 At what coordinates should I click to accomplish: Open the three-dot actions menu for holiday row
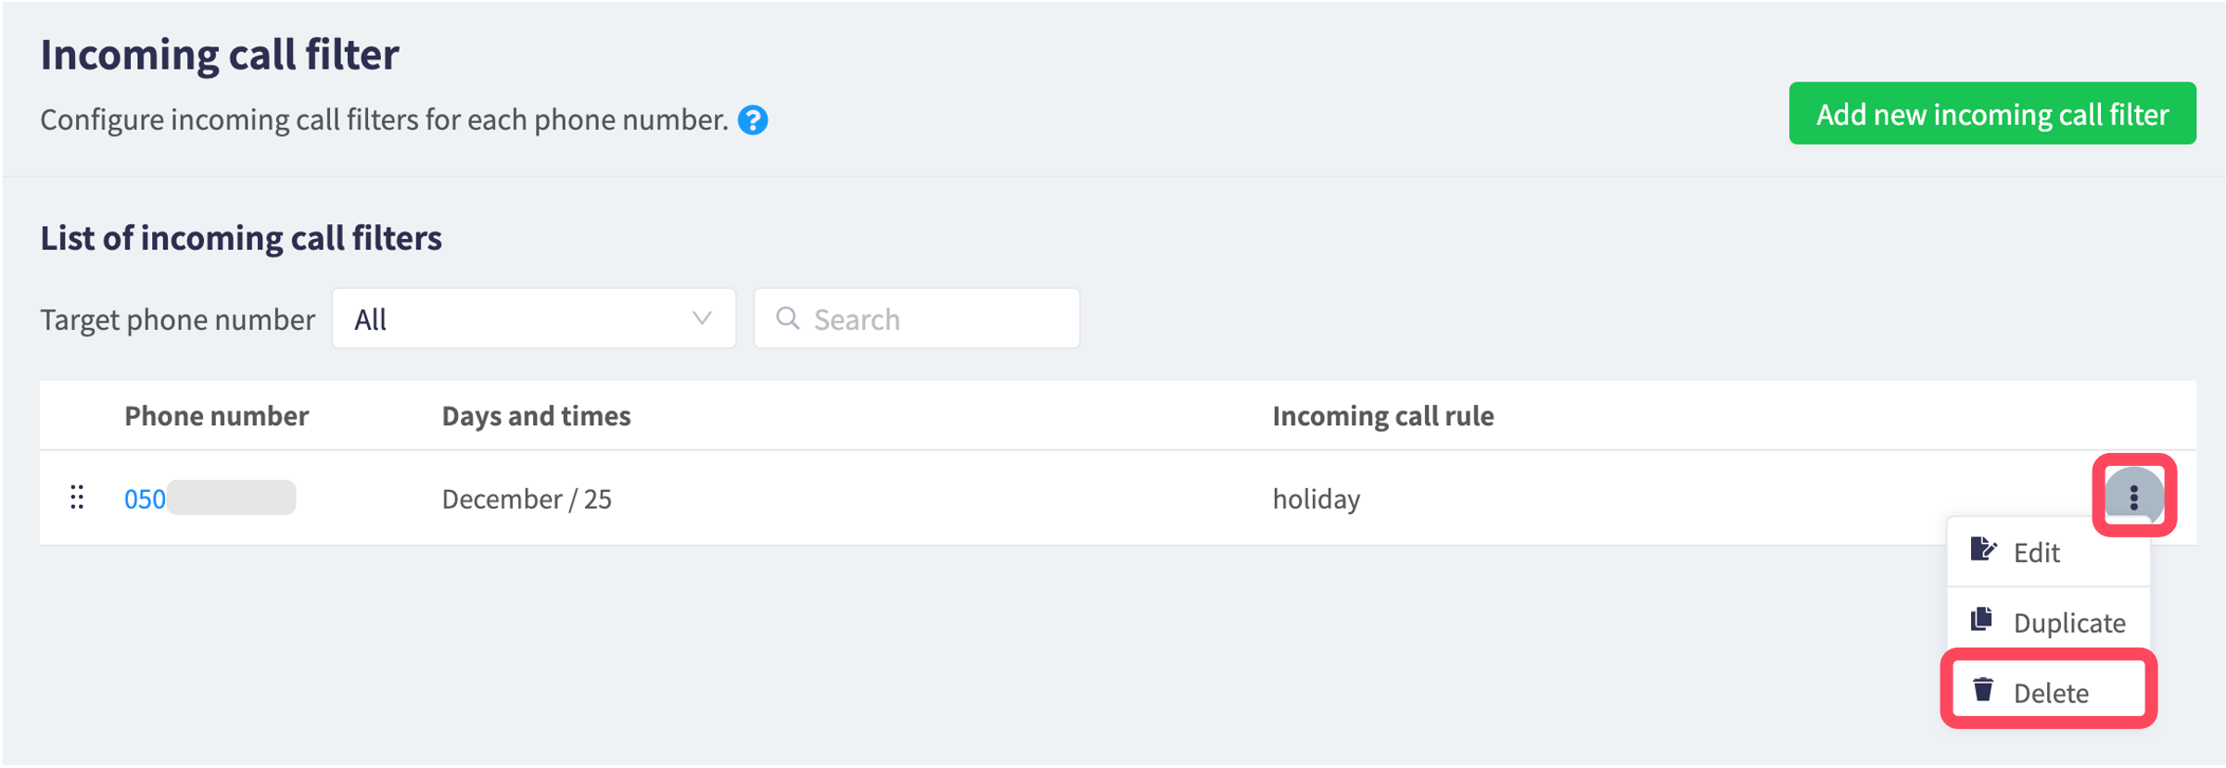click(2133, 497)
